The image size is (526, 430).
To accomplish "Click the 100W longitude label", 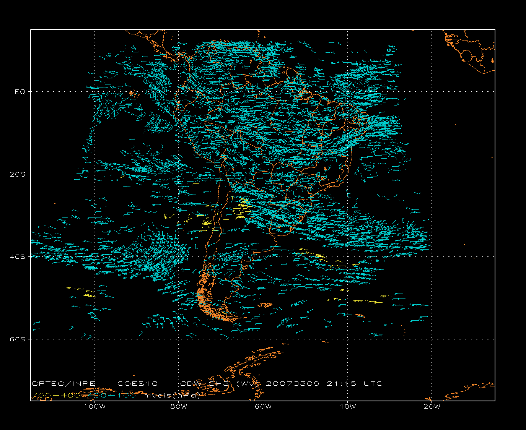I will (94, 406).
